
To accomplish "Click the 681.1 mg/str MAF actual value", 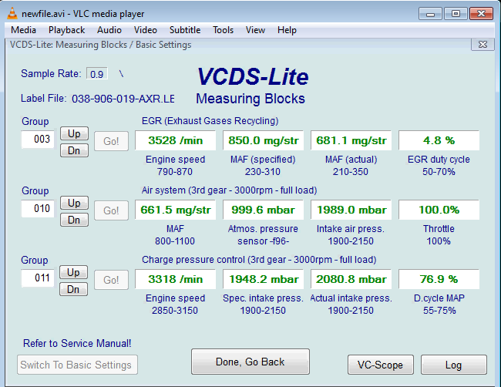I will point(351,140).
